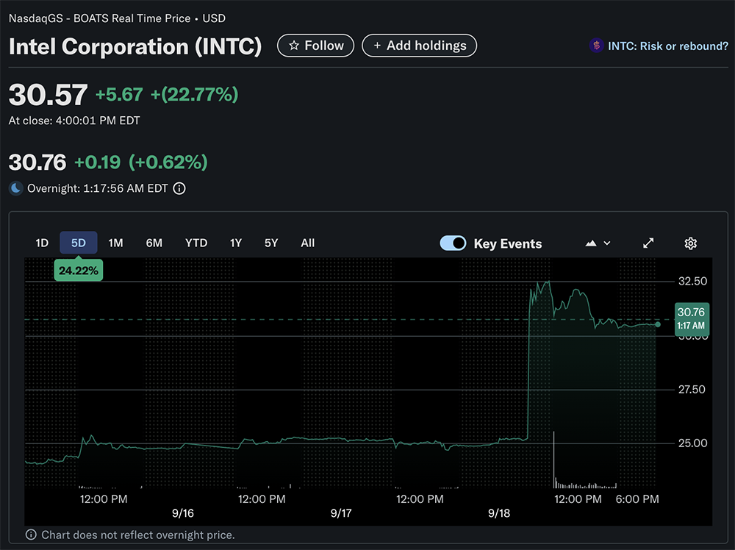Click the star icon in Follow
The height and width of the screenshot is (550, 735).
294,46
